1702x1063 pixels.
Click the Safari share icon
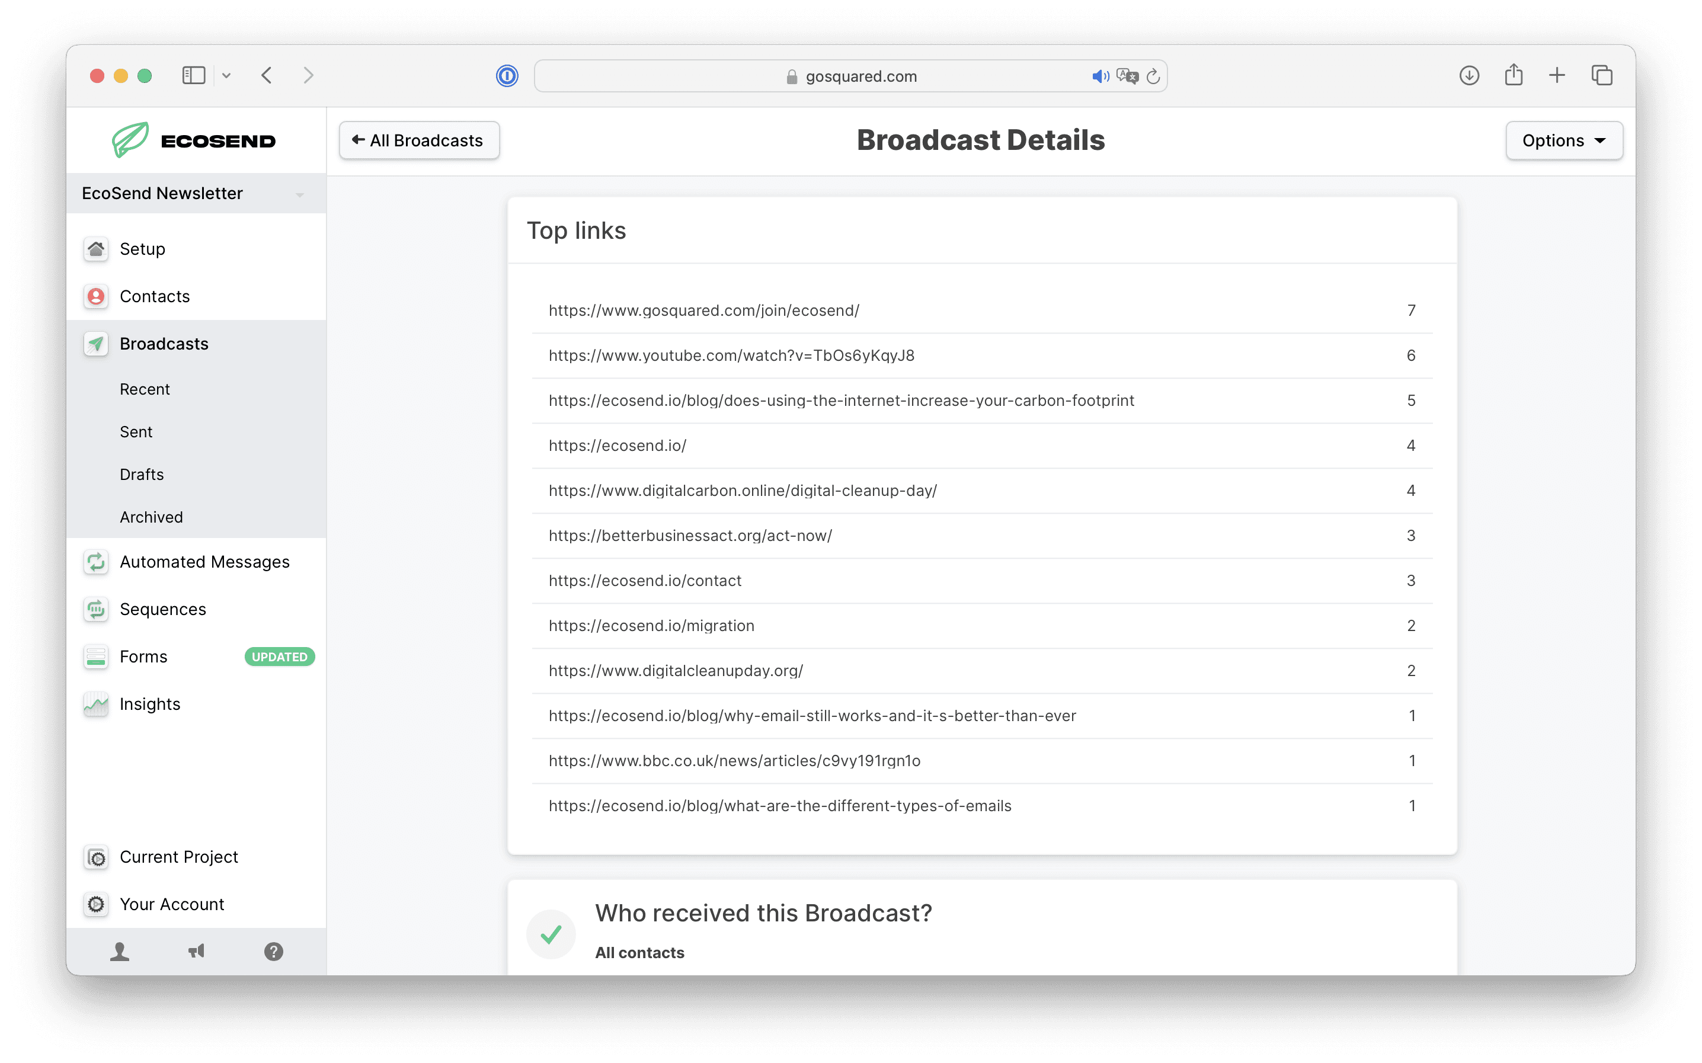(1514, 75)
